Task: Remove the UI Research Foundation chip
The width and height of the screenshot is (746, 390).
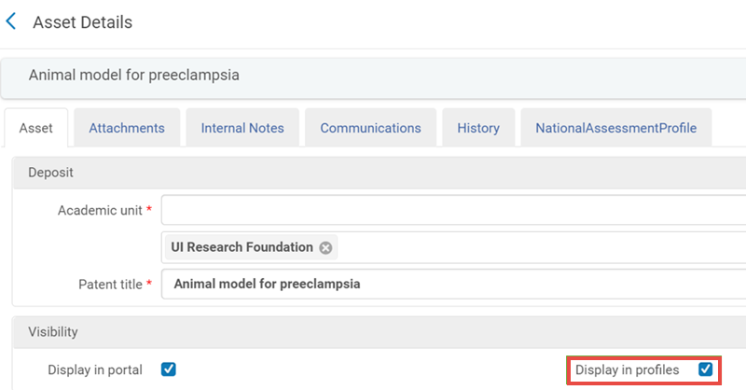Action: pyautogui.click(x=325, y=247)
